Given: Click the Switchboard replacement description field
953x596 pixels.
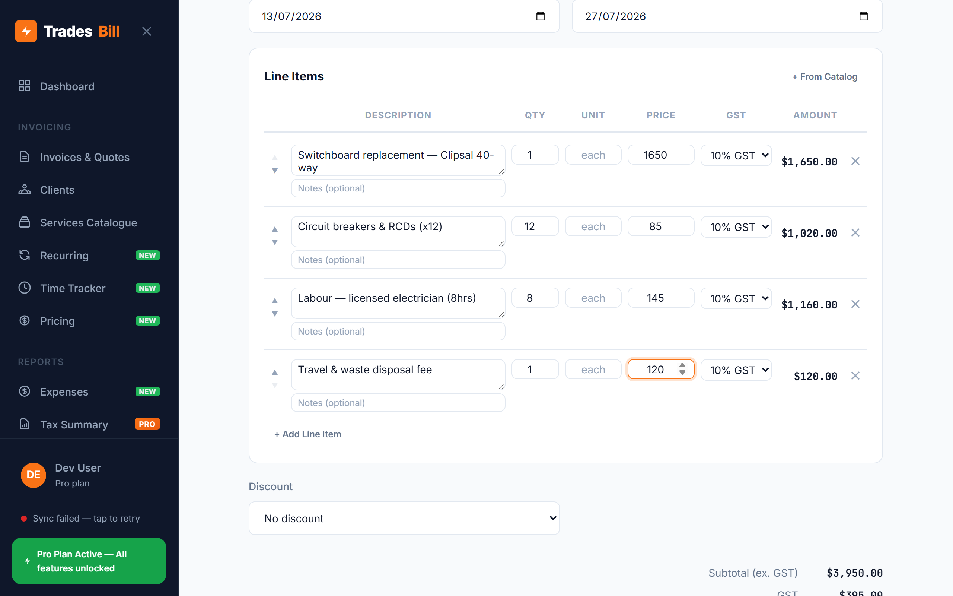Looking at the screenshot, I should coord(398,160).
